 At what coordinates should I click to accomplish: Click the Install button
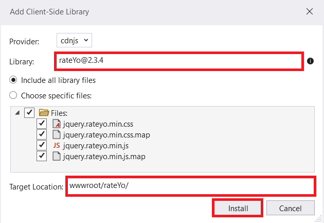point(238,208)
